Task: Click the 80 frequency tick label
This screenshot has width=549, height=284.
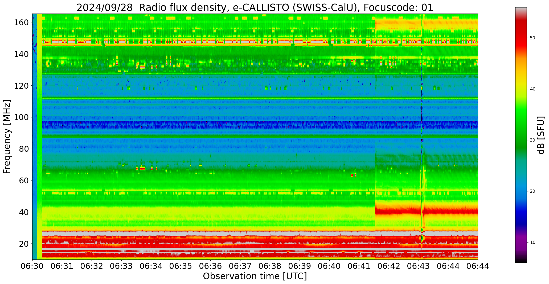Action: [x=24, y=149]
